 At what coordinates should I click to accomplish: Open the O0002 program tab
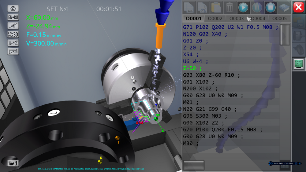(215, 19)
